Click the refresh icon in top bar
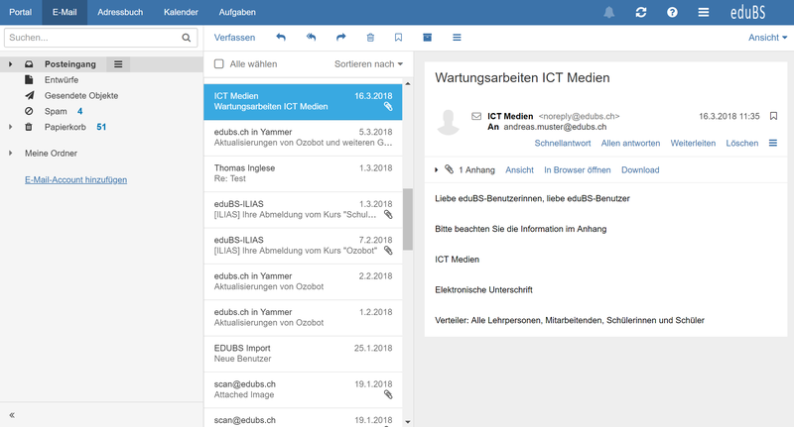The width and height of the screenshot is (794, 427). click(641, 12)
